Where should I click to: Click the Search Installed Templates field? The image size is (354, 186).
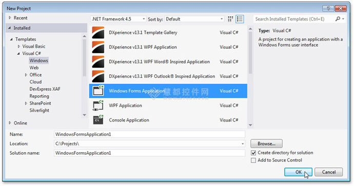pos(293,19)
